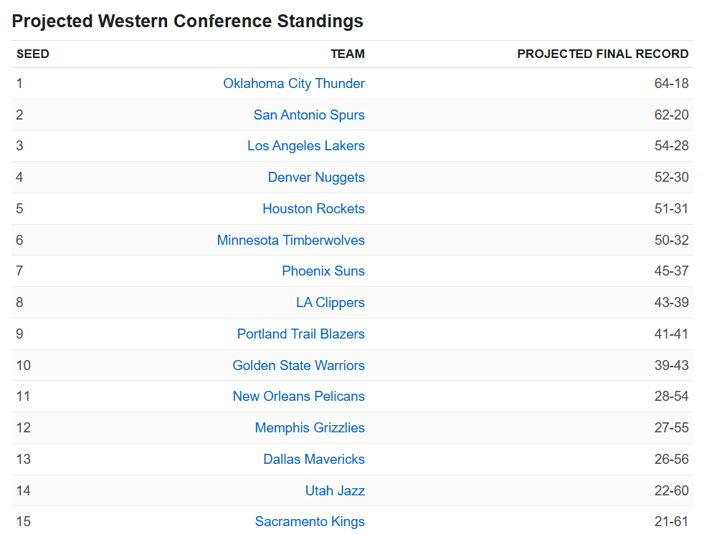Click the PROJECTED FINAL RECORD column header
This screenshot has width=707, height=534.
coord(602,54)
